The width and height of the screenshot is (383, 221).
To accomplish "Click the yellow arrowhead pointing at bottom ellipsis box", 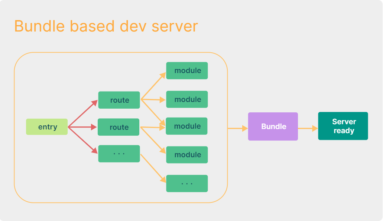I will (163, 179).
